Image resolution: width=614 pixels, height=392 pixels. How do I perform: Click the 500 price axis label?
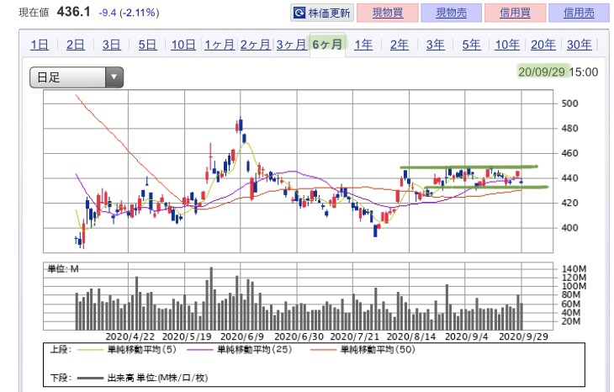click(569, 103)
